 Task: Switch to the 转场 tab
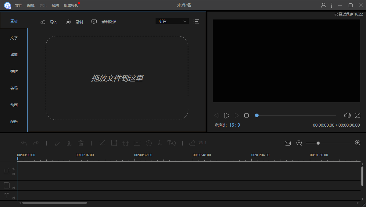pyautogui.click(x=14, y=88)
